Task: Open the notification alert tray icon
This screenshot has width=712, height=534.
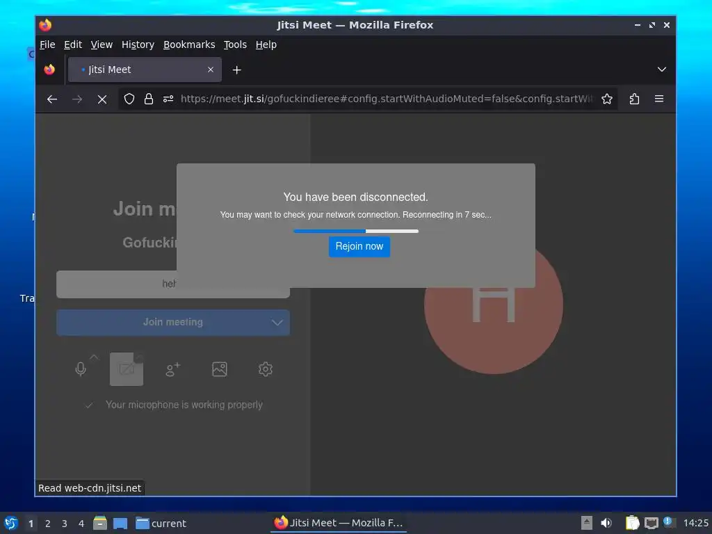Action: click(669, 522)
